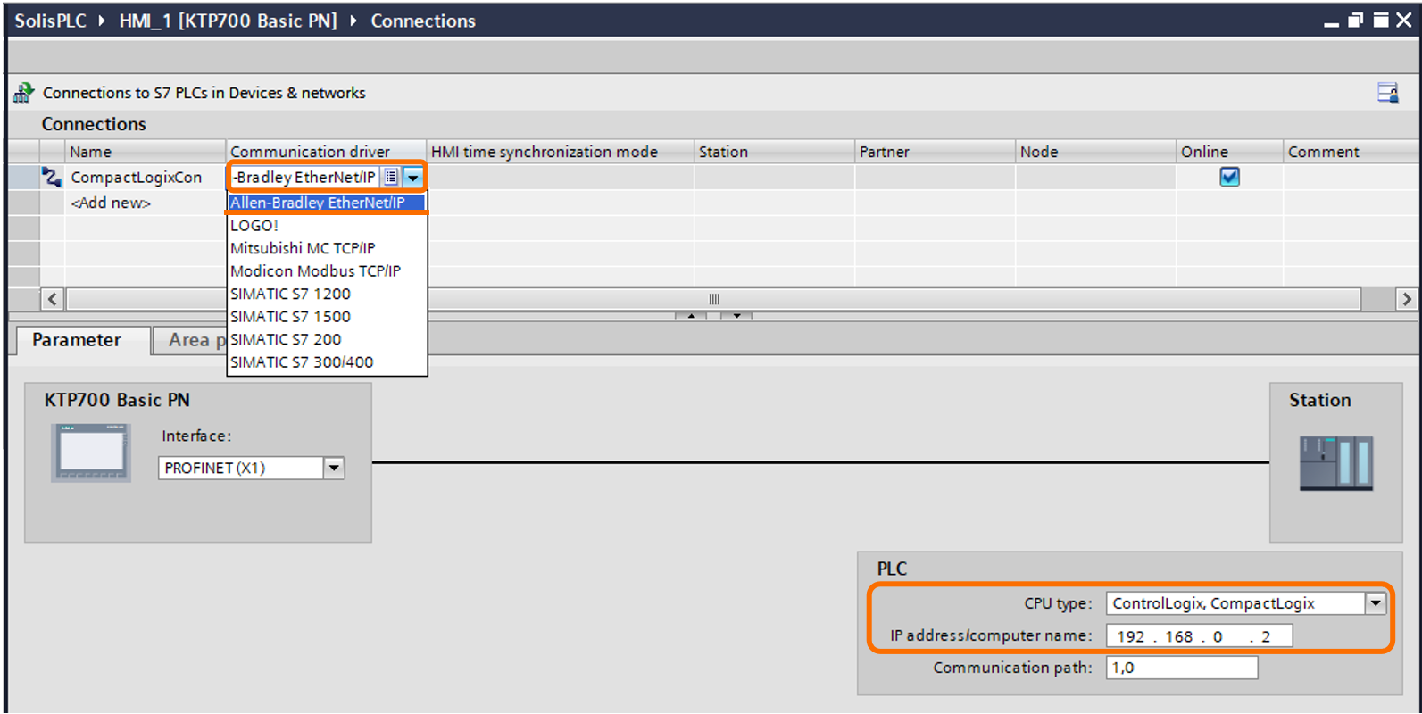Click the Station column header
This screenshot has height=714, width=1422.
[774, 152]
